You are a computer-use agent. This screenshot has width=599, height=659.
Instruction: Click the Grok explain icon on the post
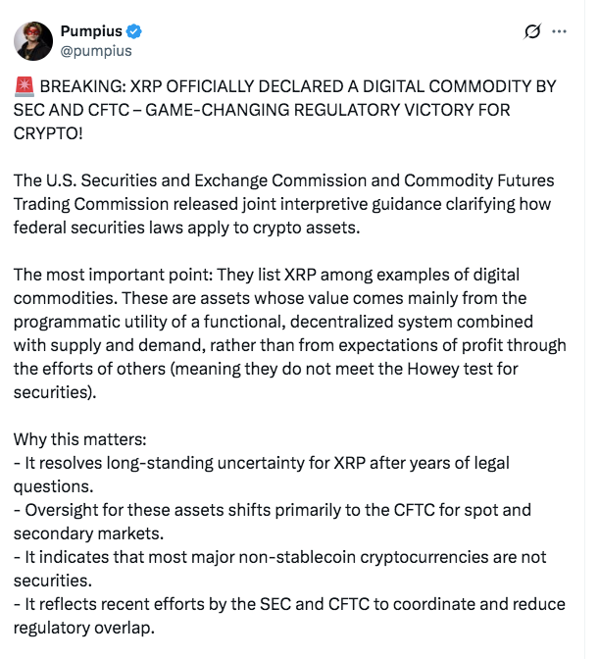(x=533, y=31)
